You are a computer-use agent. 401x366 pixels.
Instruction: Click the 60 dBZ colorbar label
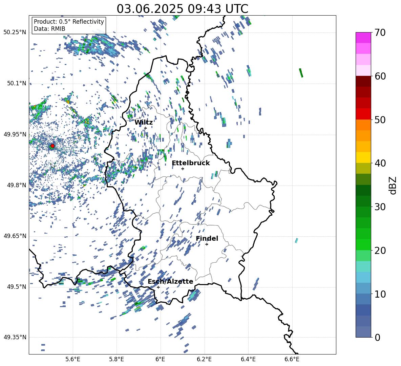tap(380, 76)
